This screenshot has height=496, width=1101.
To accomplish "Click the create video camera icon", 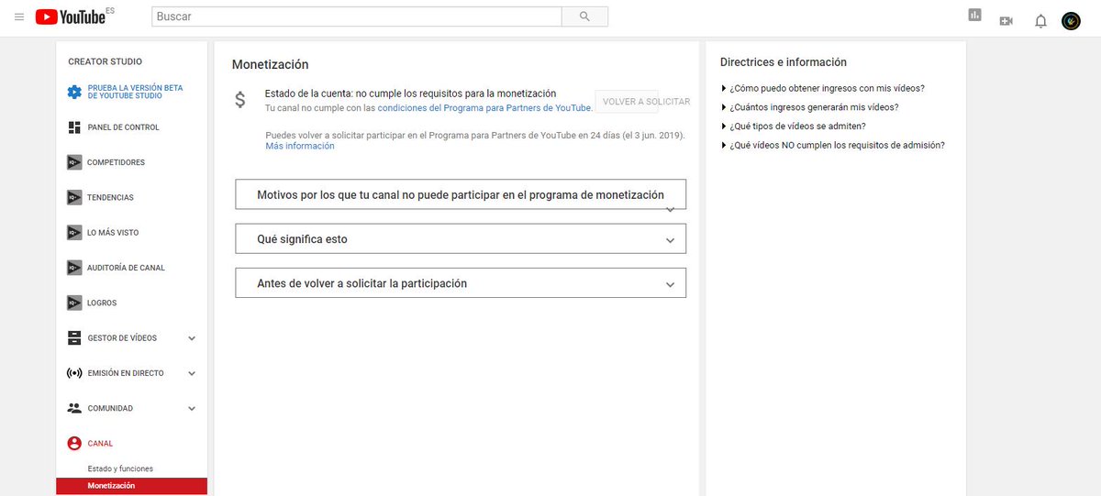I will (x=1006, y=20).
